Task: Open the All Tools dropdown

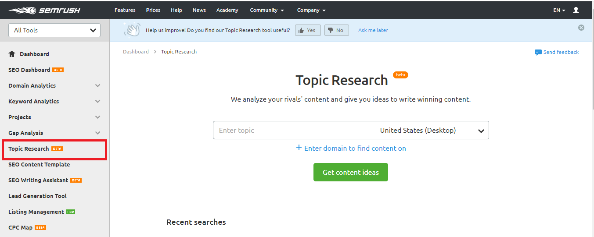Action: [54, 30]
